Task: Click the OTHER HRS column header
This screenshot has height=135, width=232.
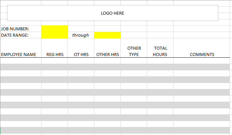Action: [x=108, y=54]
